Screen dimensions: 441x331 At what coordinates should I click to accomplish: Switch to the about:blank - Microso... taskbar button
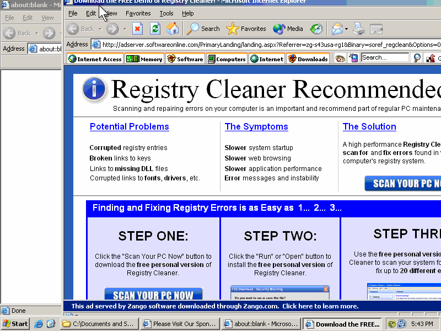[261, 324]
